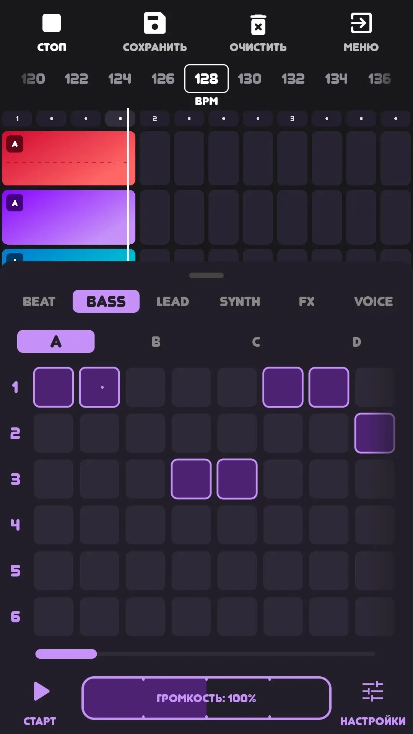Screen dimensions: 413x734
Task: Set tempo to 130 BPM
Action: (x=250, y=79)
